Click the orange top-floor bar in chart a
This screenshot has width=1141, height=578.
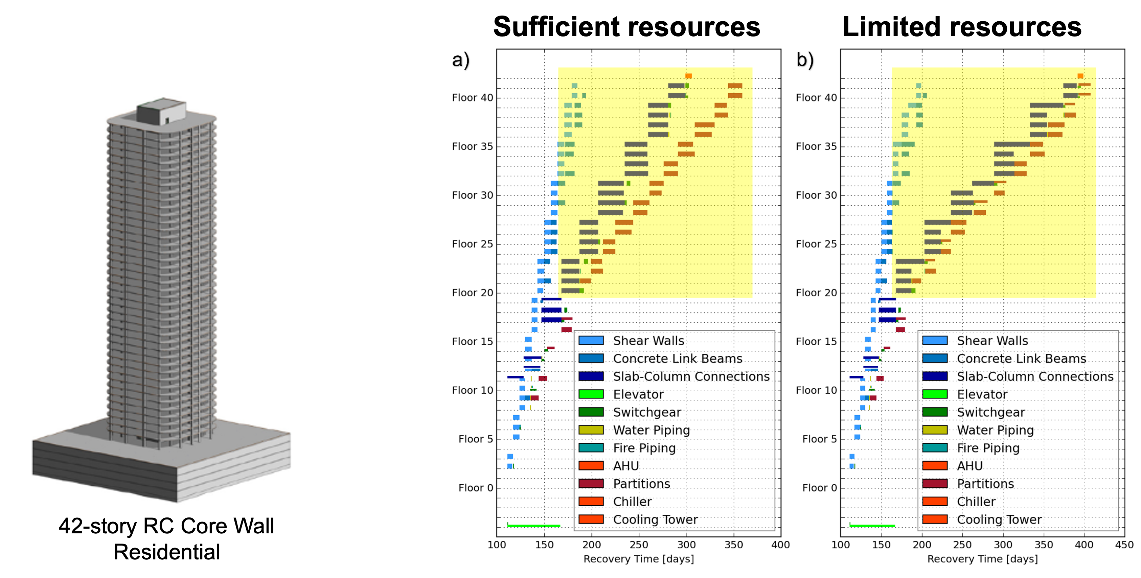[x=688, y=76]
